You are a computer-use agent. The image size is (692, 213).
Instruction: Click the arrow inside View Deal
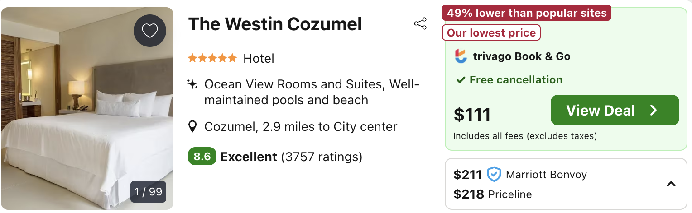click(654, 111)
